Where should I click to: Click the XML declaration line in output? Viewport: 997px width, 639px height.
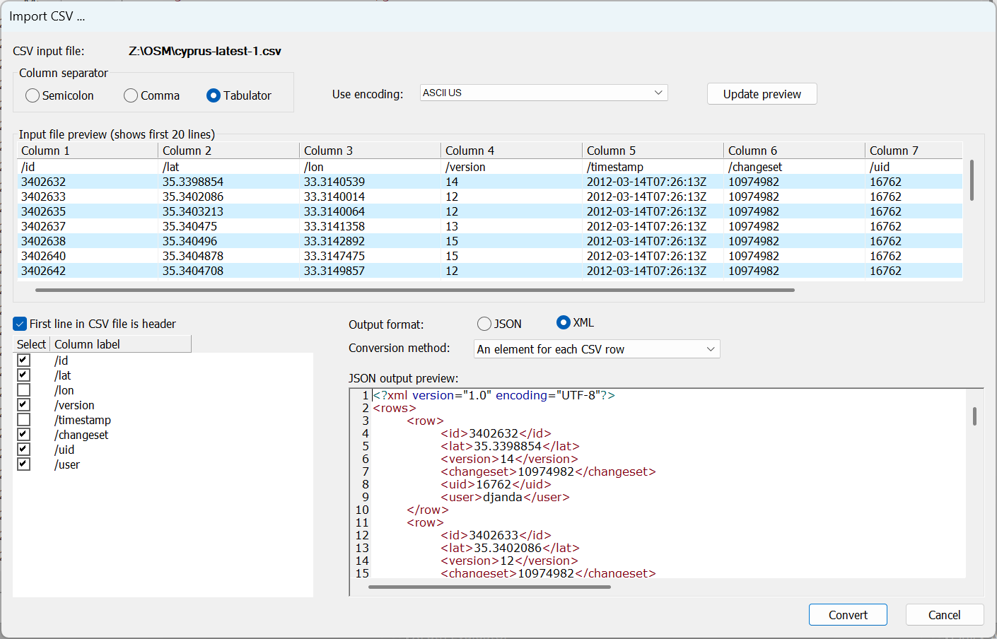pyautogui.click(x=494, y=395)
